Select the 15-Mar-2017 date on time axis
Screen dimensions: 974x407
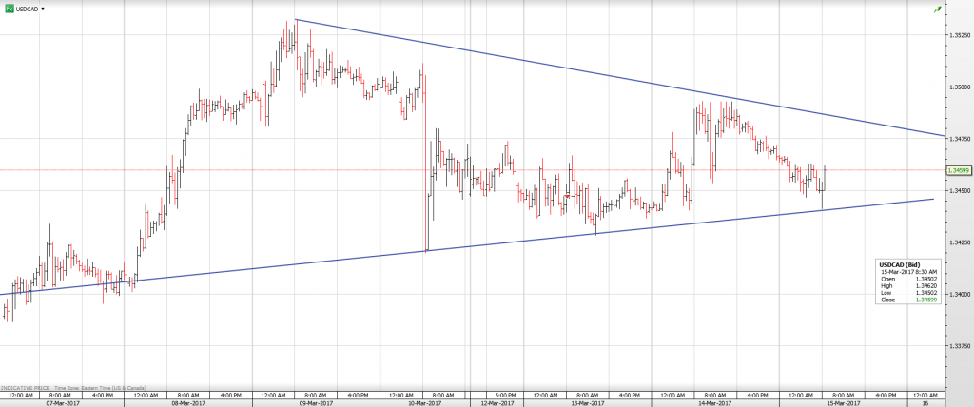point(841,401)
